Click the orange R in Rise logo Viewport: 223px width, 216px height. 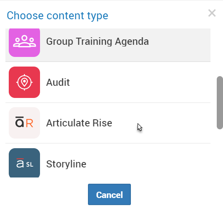click(x=30, y=123)
